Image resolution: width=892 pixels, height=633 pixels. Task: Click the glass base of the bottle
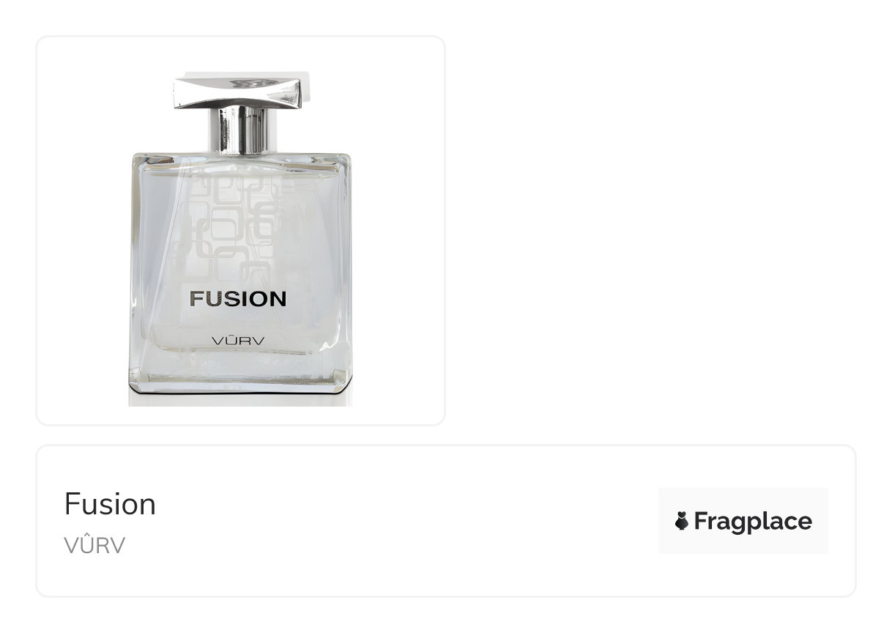(x=240, y=381)
